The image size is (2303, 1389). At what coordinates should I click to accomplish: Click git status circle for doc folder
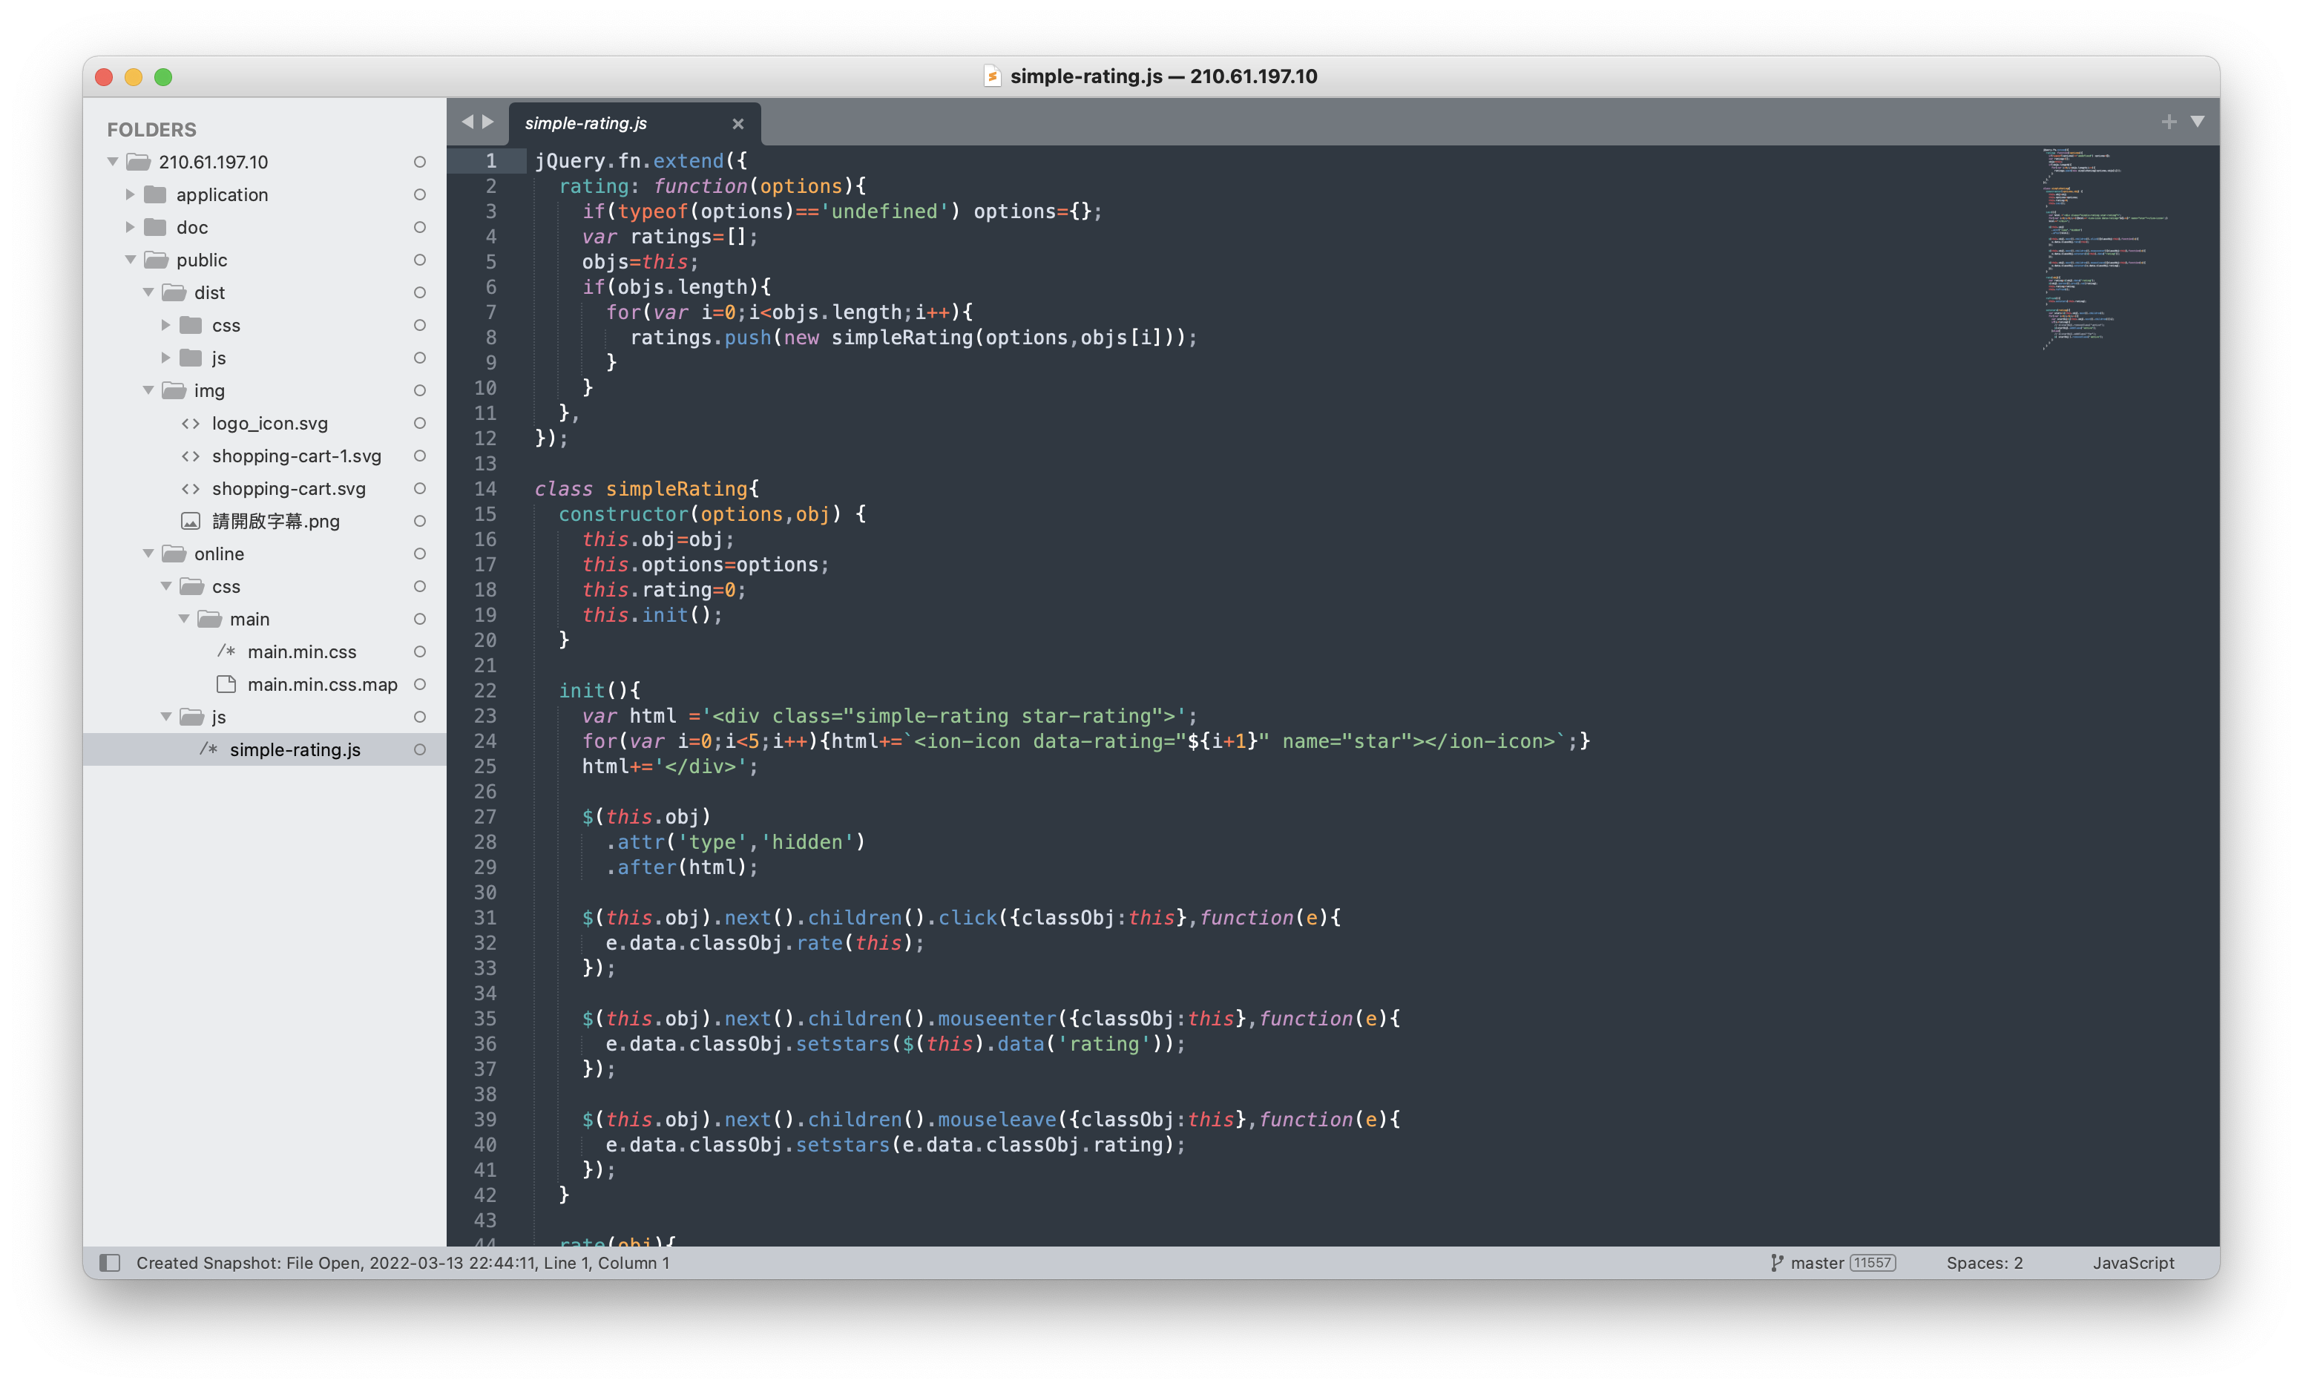[420, 227]
